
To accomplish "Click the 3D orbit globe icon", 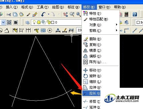I will coord(1,14).
